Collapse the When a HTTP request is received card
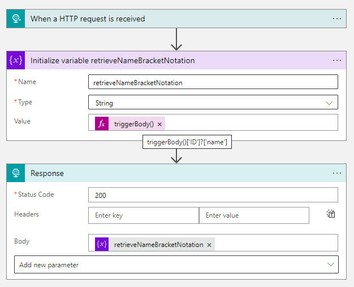Viewport: 354px width, 287px height. pyautogui.click(x=176, y=19)
